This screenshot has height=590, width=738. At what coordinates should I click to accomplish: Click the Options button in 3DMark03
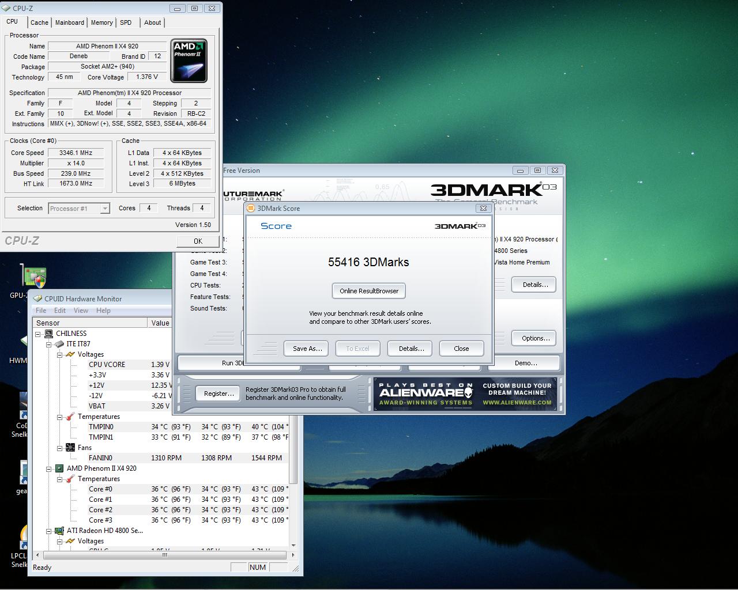(x=535, y=338)
